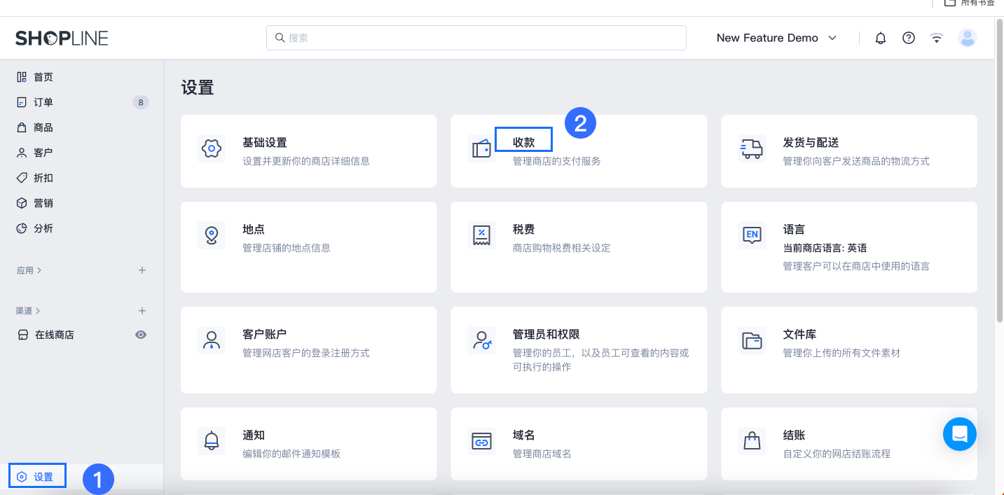Viewport: 1004px width, 495px height.
Task: Open 商品 products from the sidebar
Action: [22, 127]
